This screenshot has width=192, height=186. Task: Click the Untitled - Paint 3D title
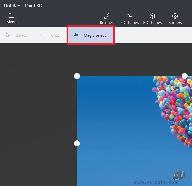(x=23, y=6)
